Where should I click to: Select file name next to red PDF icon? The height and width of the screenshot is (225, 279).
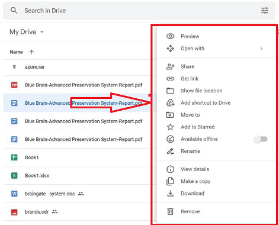pos(84,85)
